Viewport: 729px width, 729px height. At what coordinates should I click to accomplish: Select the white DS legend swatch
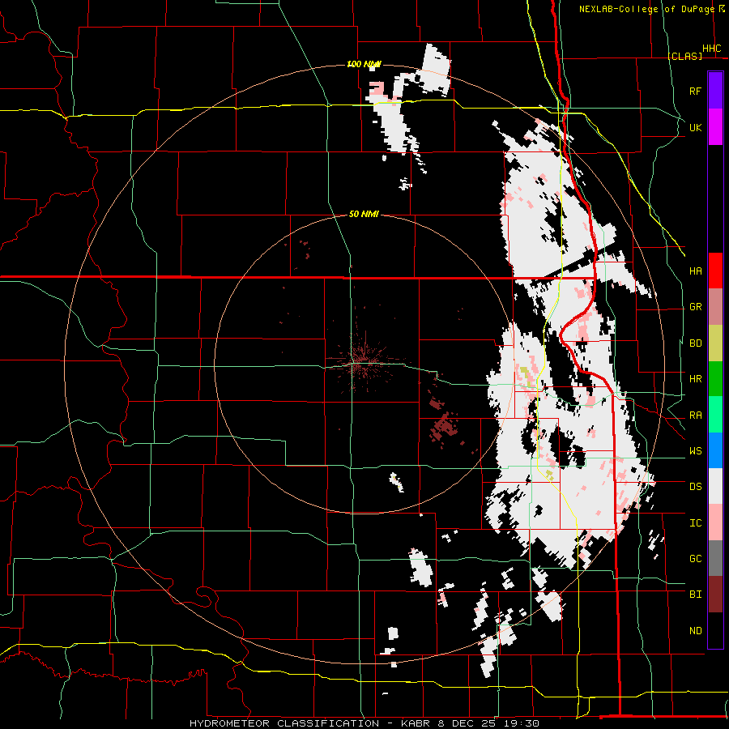point(715,486)
